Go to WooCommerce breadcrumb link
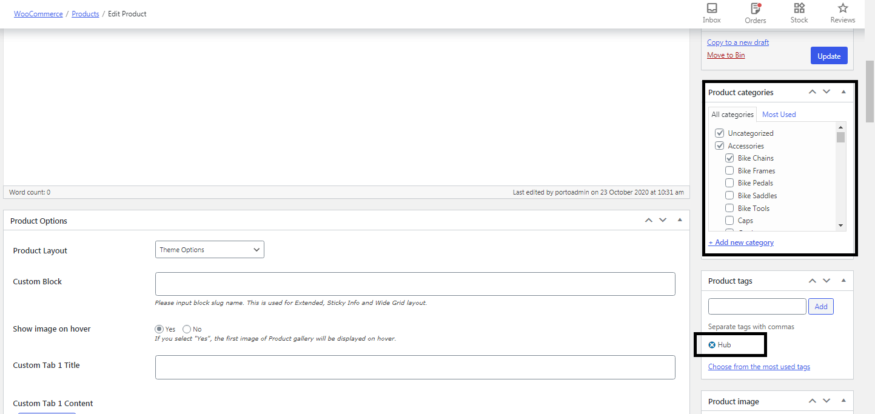 click(38, 14)
